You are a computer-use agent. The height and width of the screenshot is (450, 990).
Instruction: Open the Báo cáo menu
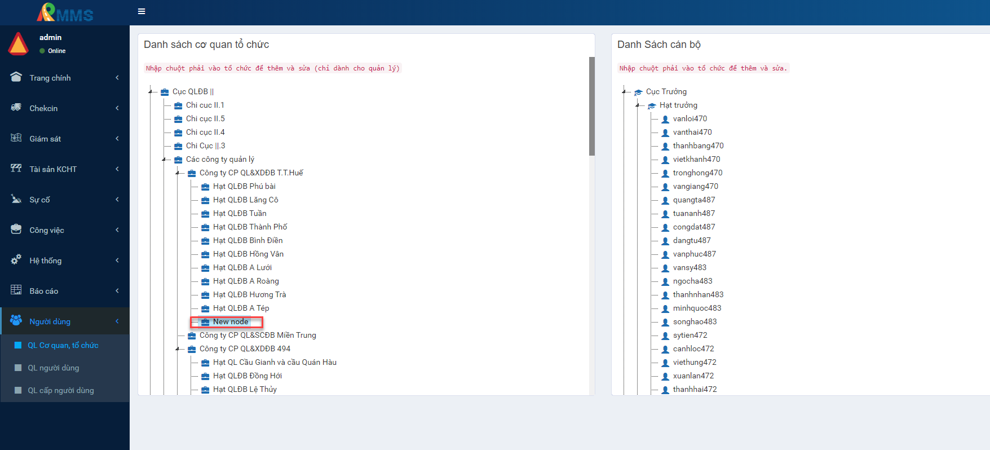[65, 291]
